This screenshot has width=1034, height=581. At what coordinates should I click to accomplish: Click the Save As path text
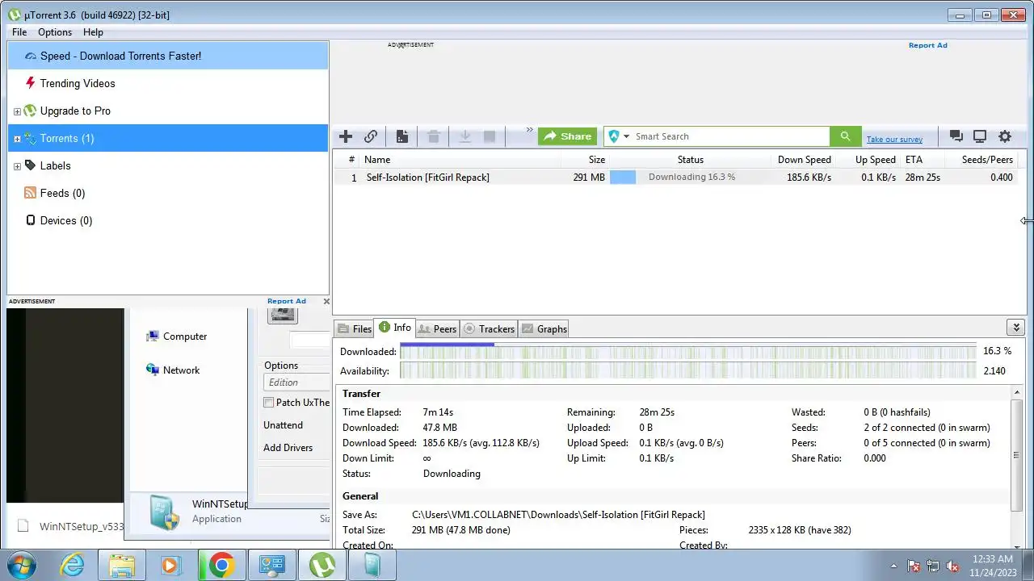coord(558,515)
